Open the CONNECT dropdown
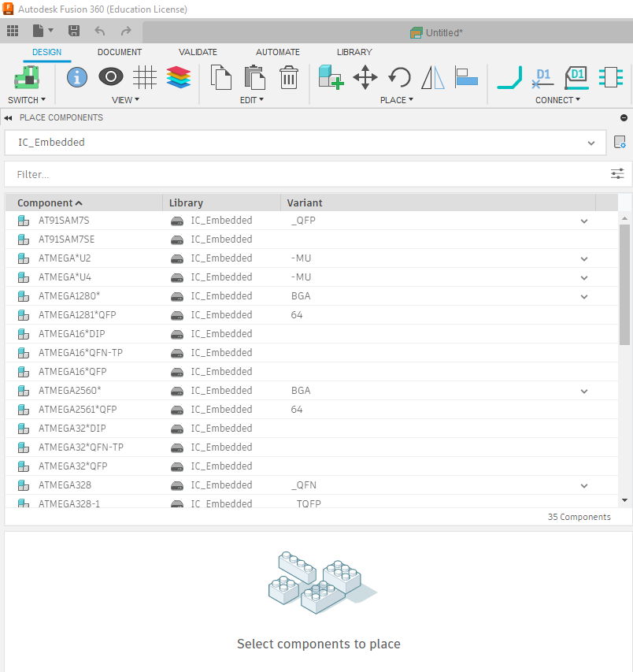Screen dimensions: 633x672 point(557,100)
